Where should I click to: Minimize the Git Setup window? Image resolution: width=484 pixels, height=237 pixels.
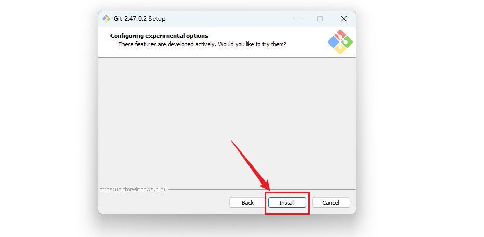pos(297,19)
